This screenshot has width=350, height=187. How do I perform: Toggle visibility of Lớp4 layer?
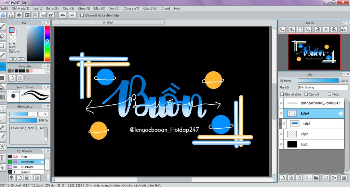pos(281,113)
